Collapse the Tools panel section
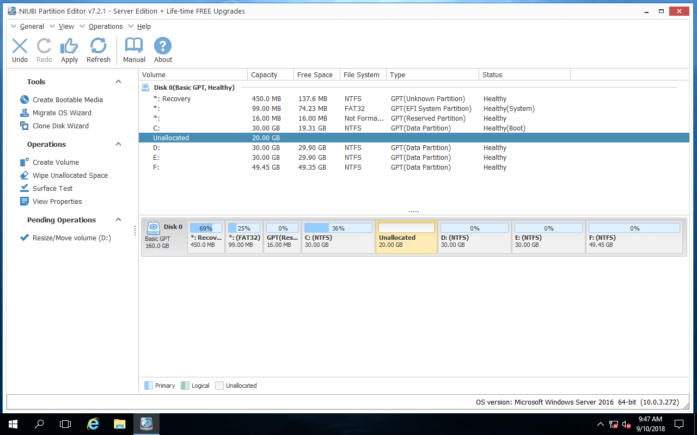Viewport: 697px width, 435px height. (x=118, y=82)
